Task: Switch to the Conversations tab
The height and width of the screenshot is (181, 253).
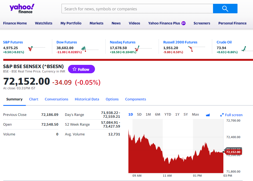Action: pyautogui.click(x=57, y=99)
